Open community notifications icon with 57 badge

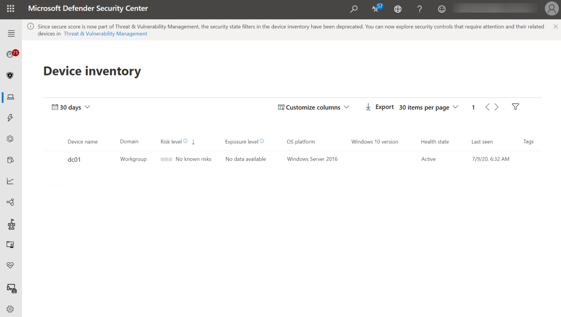pos(376,9)
